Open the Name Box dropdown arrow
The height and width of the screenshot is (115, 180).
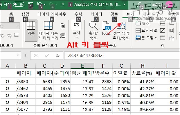click(x=18, y=55)
